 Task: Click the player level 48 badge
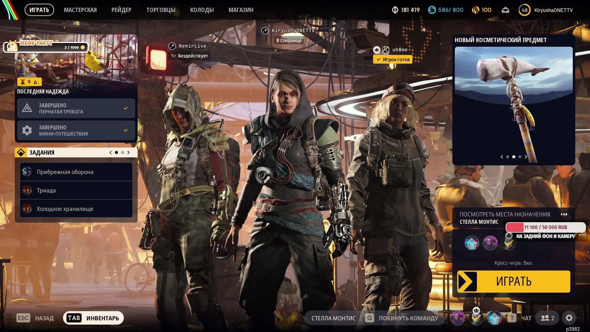point(525,10)
